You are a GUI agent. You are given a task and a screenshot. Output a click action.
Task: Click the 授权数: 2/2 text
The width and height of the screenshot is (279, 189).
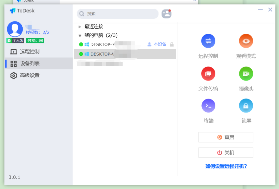(x=38, y=32)
